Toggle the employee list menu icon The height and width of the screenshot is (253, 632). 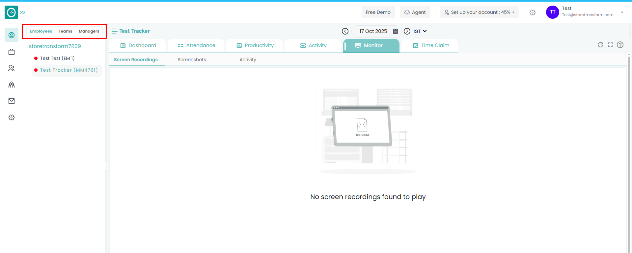click(114, 31)
